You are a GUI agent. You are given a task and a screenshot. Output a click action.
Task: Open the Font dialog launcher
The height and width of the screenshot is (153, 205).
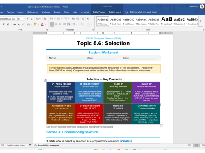47,29
